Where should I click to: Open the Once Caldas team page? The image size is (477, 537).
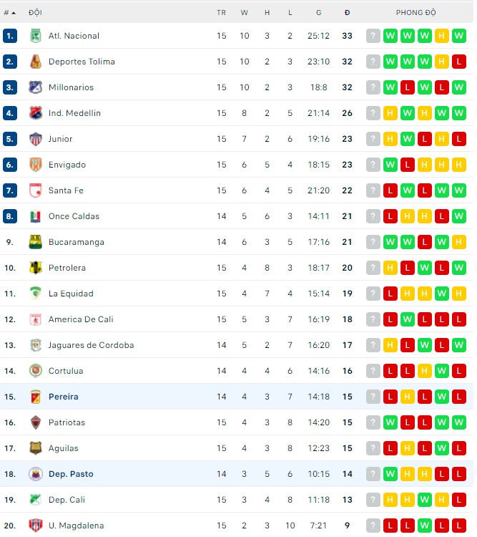[x=74, y=216]
